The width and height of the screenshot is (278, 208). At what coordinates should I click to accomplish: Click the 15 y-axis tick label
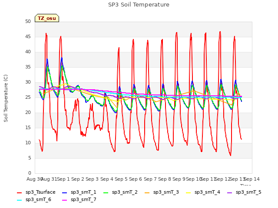point(28,127)
